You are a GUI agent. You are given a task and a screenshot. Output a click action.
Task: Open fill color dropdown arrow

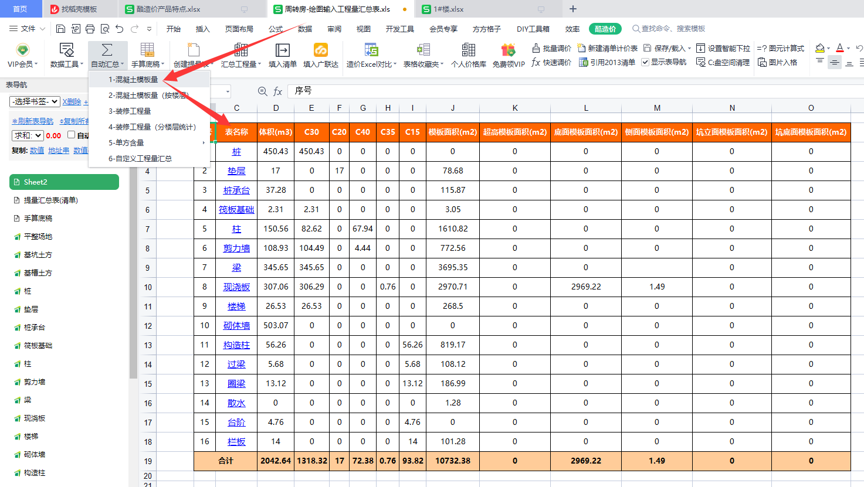click(828, 49)
